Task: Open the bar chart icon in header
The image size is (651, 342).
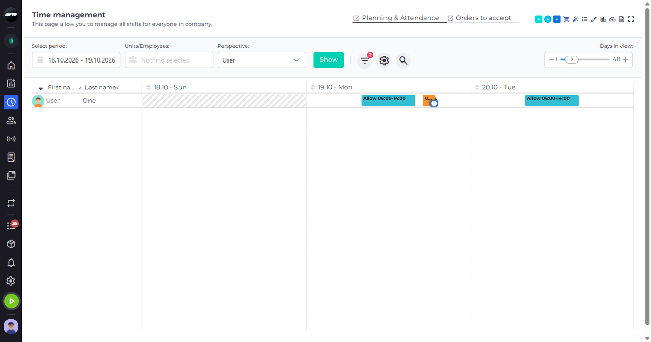Action: 603,19
